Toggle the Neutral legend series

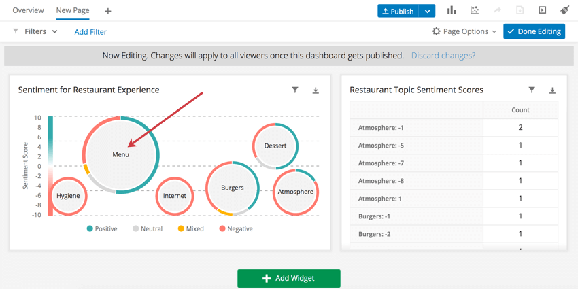148,229
